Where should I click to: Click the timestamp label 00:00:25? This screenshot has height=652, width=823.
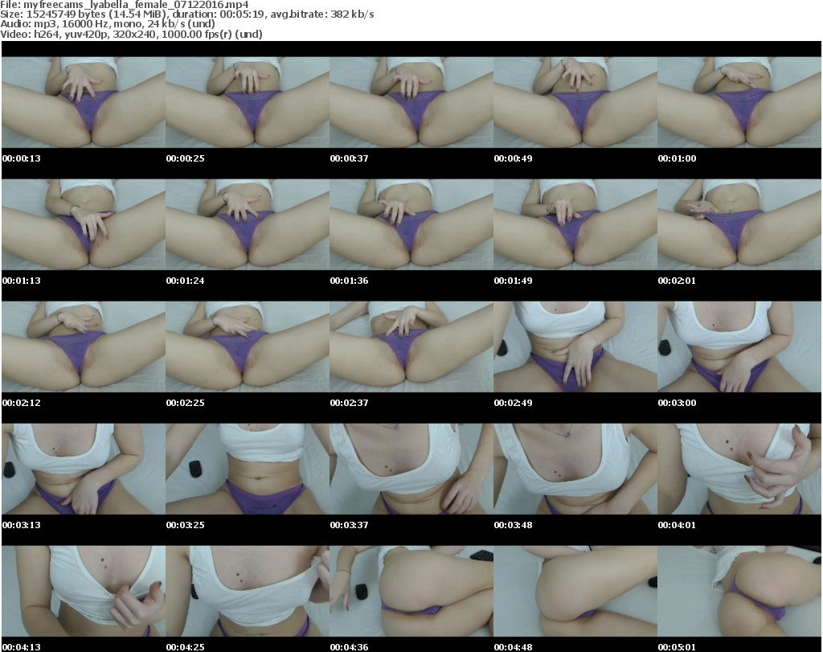point(186,158)
